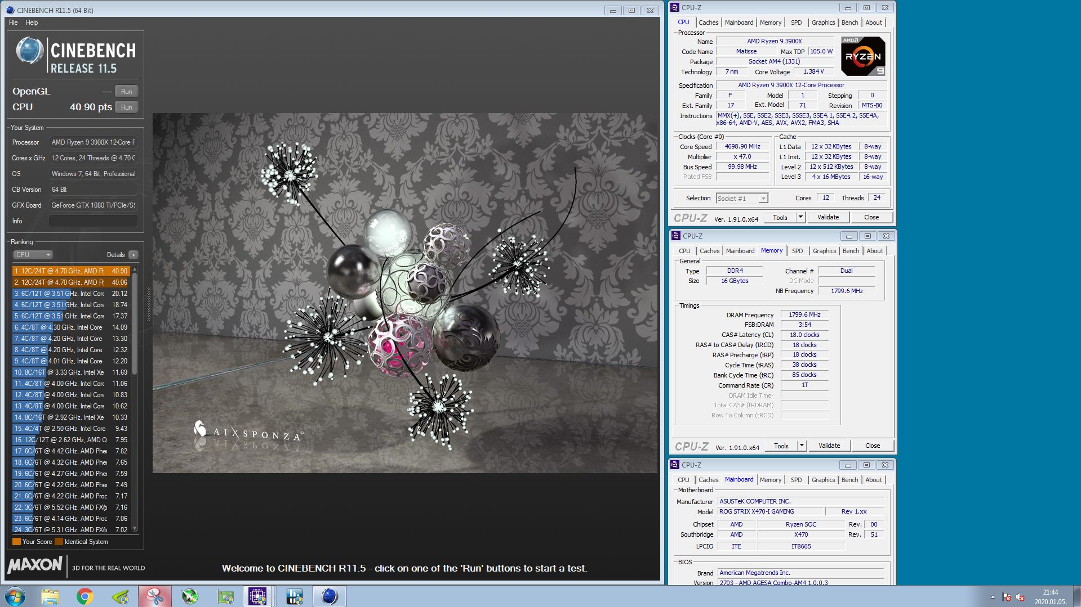This screenshot has height=607, width=1081.
Task: Select ranking row 16 with score 7.95
Action: tap(71, 440)
